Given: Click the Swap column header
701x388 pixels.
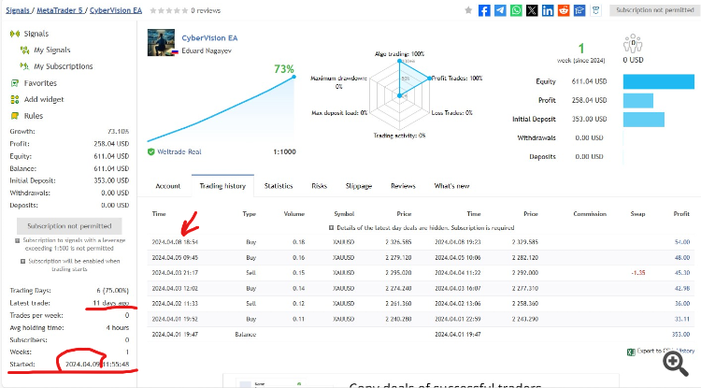Looking at the screenshot, I should pyautogui.click(x=637, y=214).
